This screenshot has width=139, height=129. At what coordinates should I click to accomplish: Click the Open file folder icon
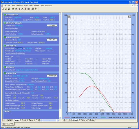pos(6,9)
